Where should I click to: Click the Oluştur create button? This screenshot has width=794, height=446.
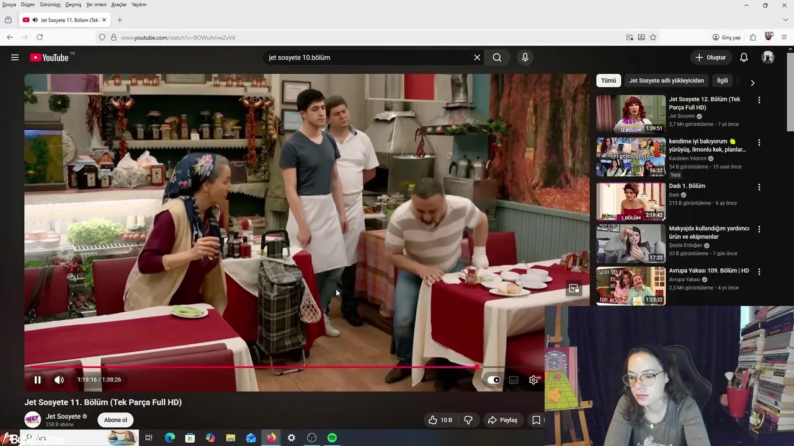coord(710,58)
